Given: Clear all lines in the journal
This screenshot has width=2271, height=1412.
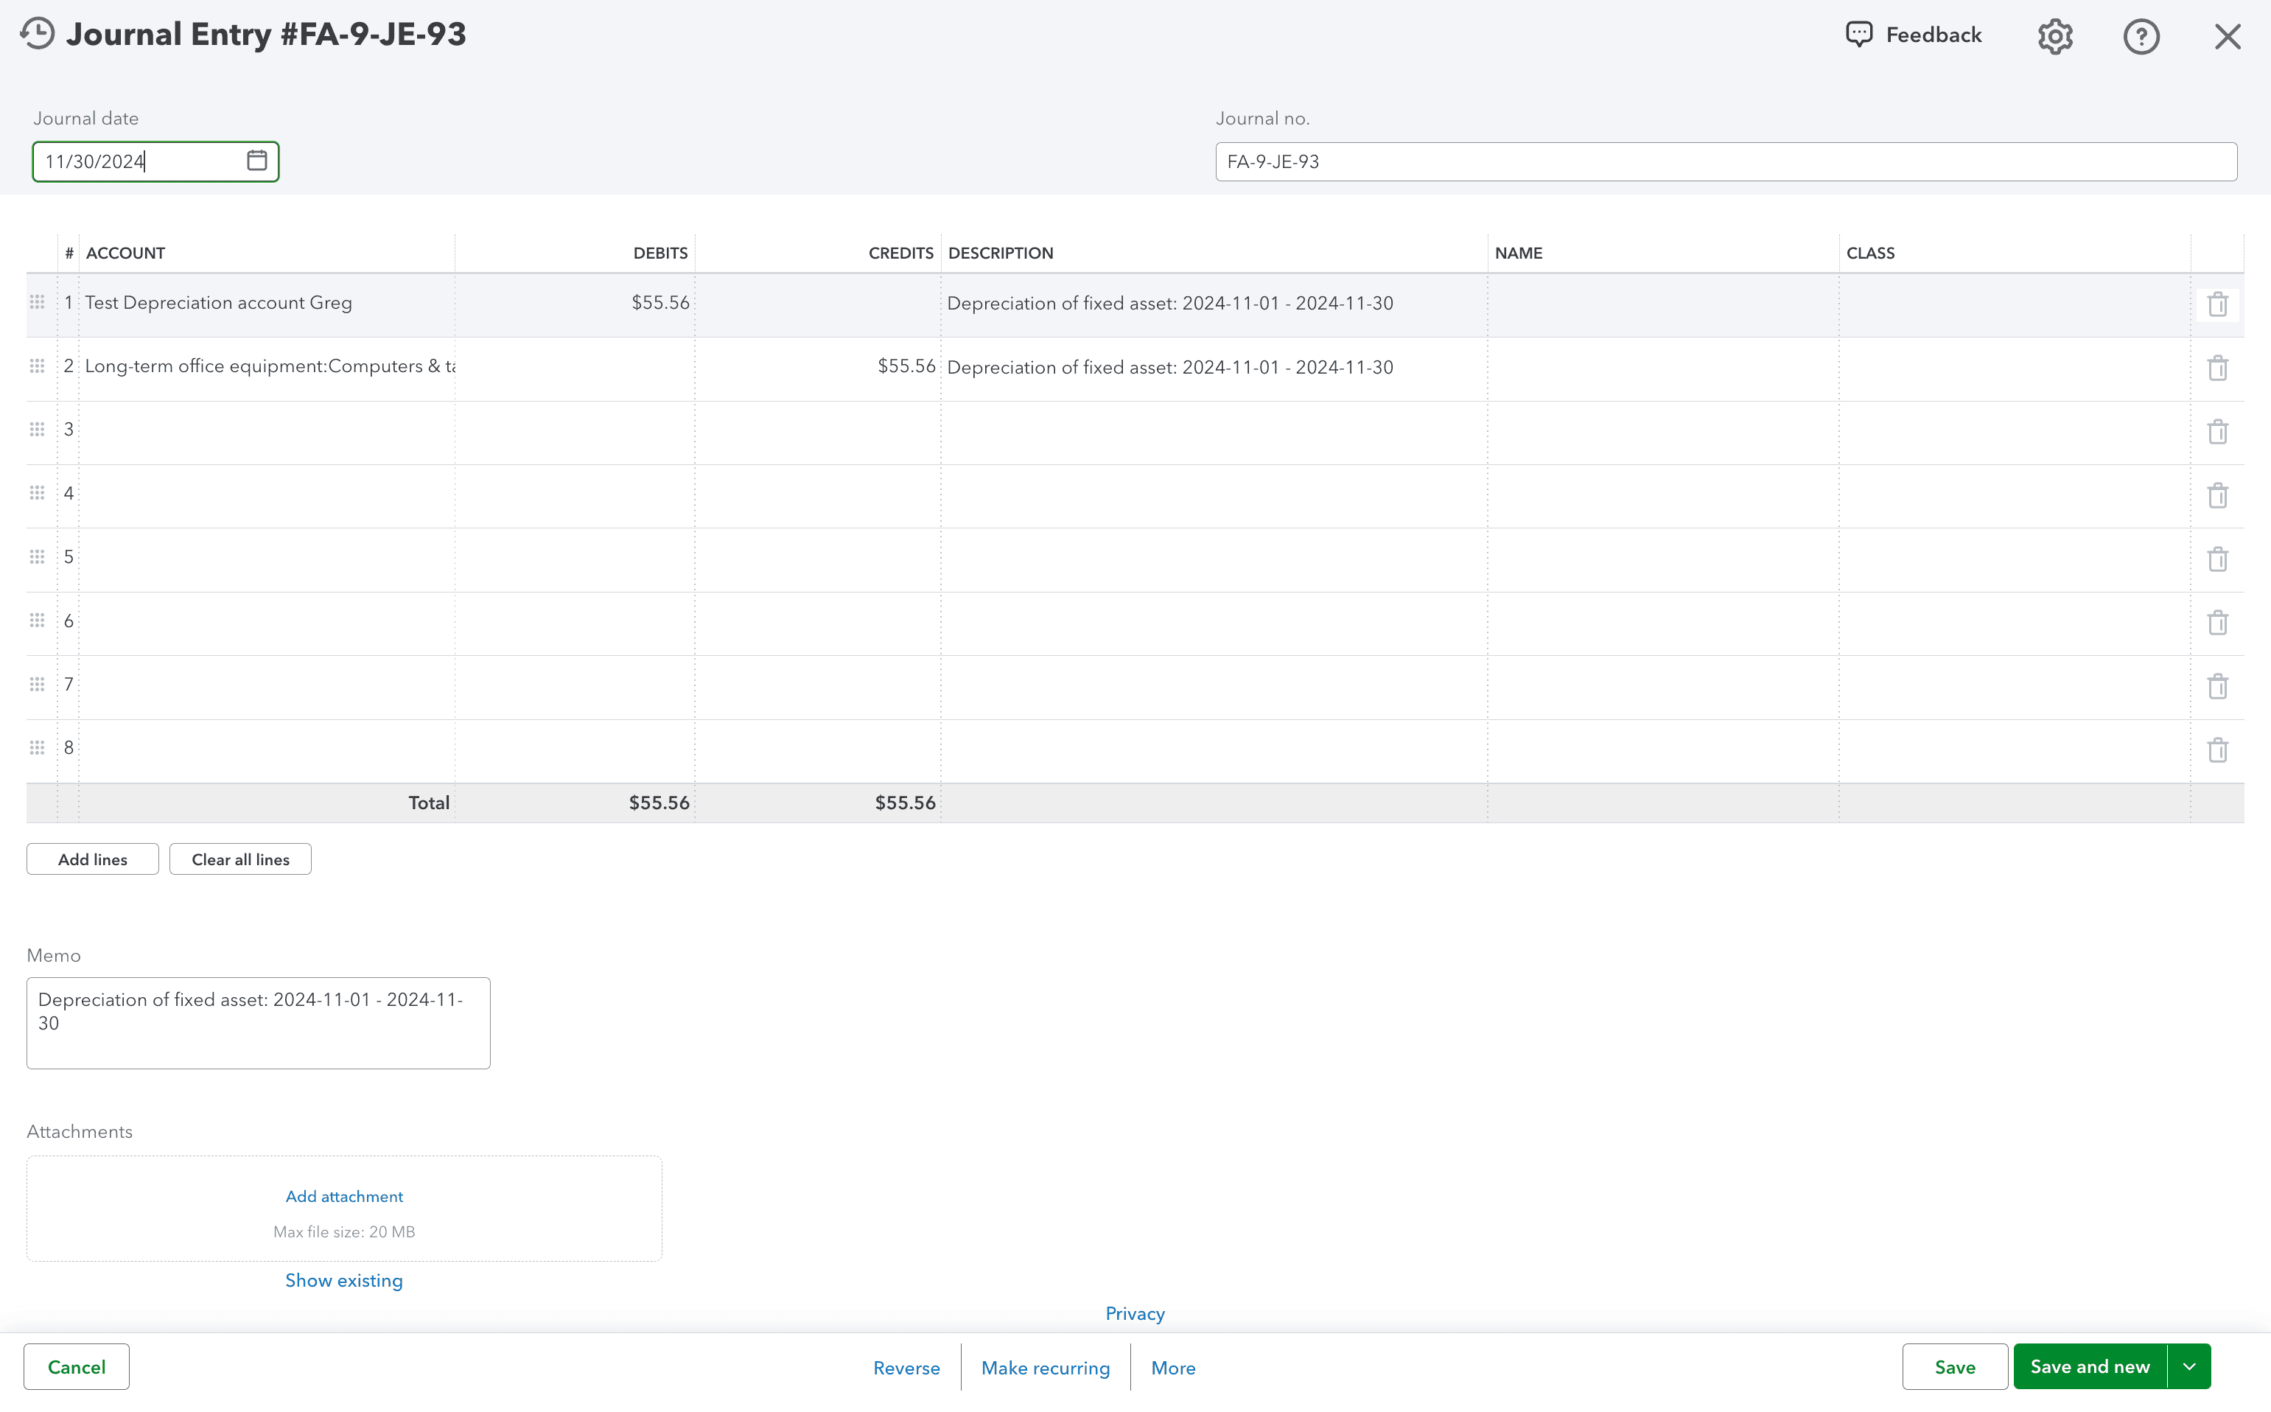Looking at the screenshot, I should (x=240, y=859).
